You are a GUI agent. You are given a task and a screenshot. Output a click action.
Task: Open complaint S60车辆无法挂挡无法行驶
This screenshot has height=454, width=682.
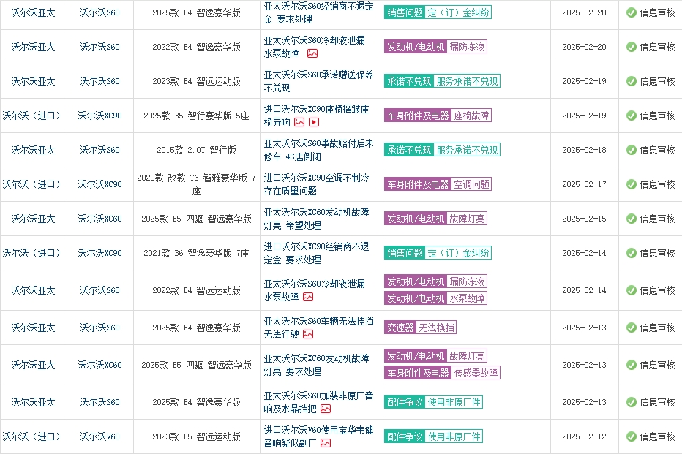318,328
